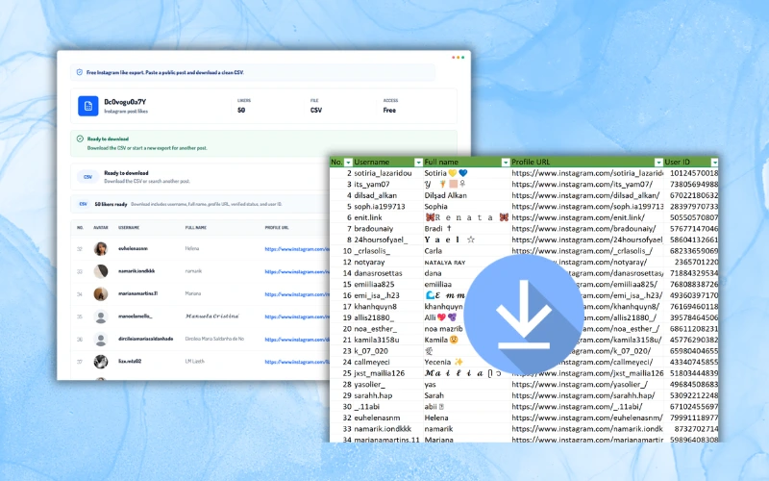
Task: Select the 24hoursofyael_ username cell
Action: pyautogui.click(x=387, y=240)
